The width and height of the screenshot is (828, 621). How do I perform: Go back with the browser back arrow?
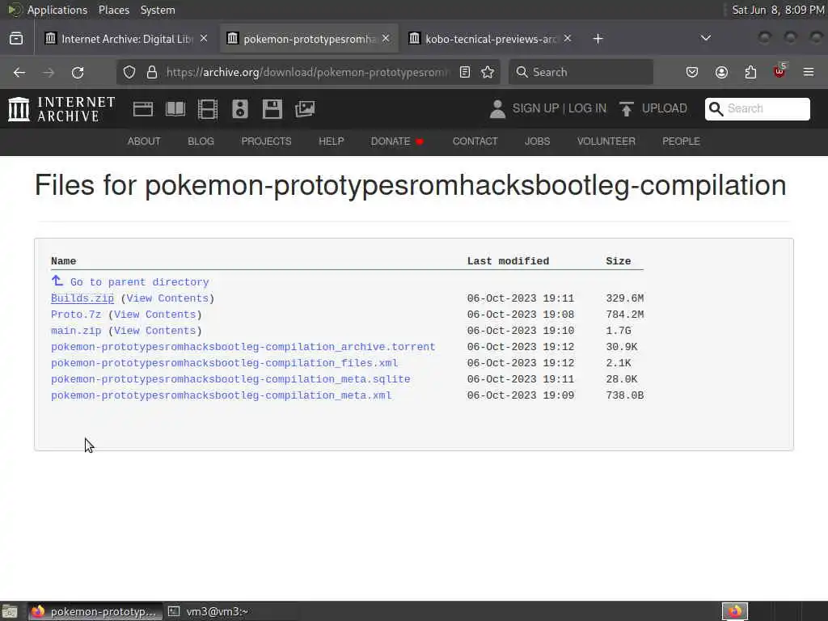tap(19, 72)
